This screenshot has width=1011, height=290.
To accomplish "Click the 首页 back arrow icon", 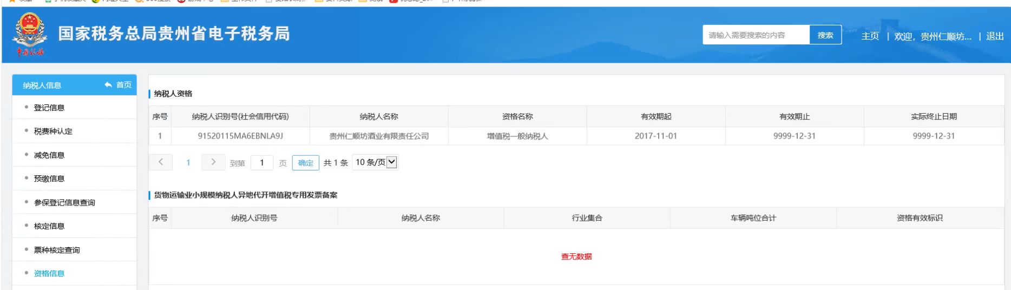I will (108, 85).
